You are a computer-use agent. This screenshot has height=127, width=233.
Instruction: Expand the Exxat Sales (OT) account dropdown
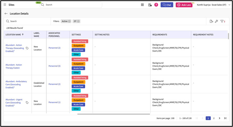click(229, 5)
